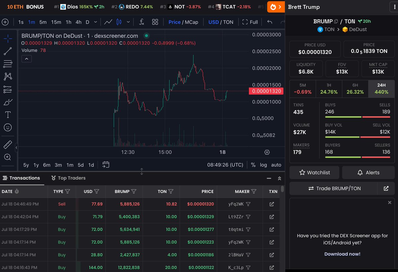Image resolution: width=398 pixels, height=272 pixels.
Task: Click Trade BRUMP/TON button
Action: (334, 188)
